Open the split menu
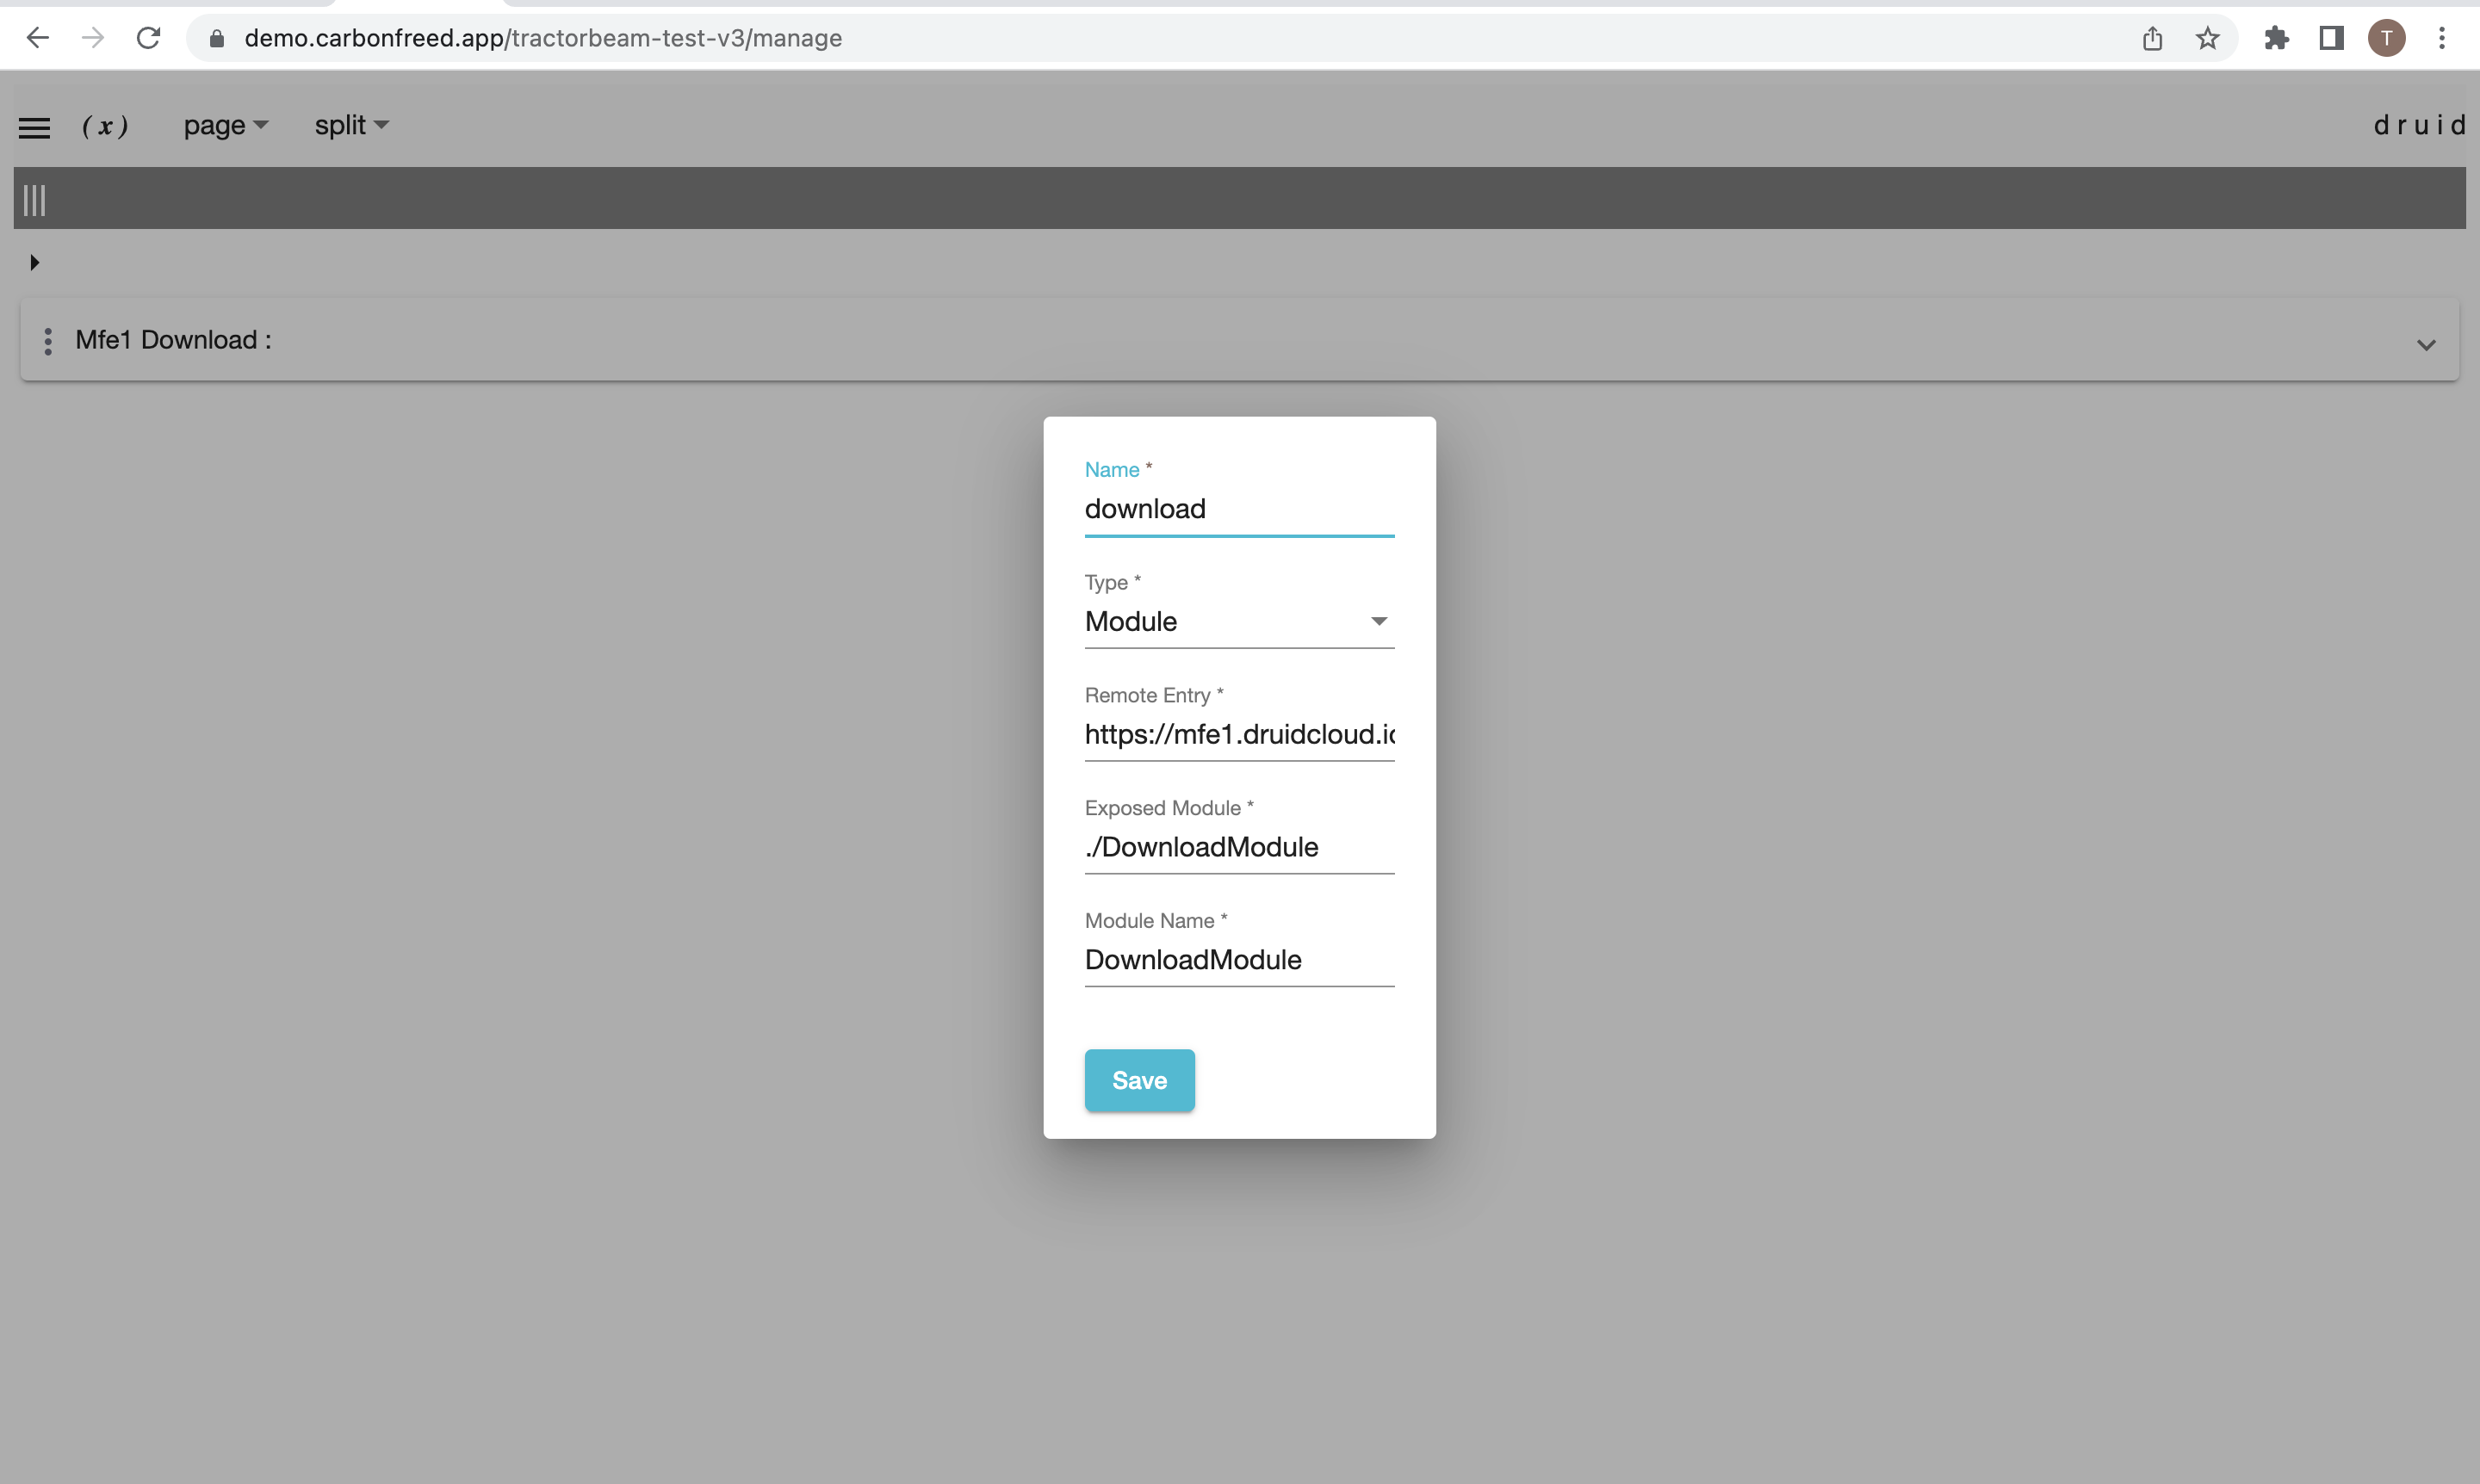This screenshot has height=1484, width=2480. pyautogui.click(x=350, y=126)
